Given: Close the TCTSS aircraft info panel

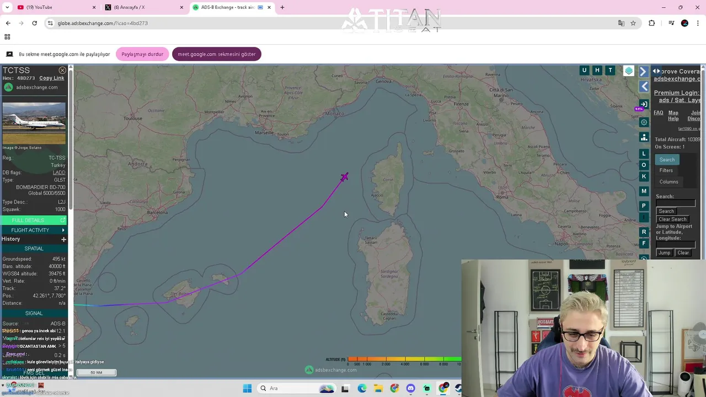Looking at the screenshot, I should click(x=62, y=71).
